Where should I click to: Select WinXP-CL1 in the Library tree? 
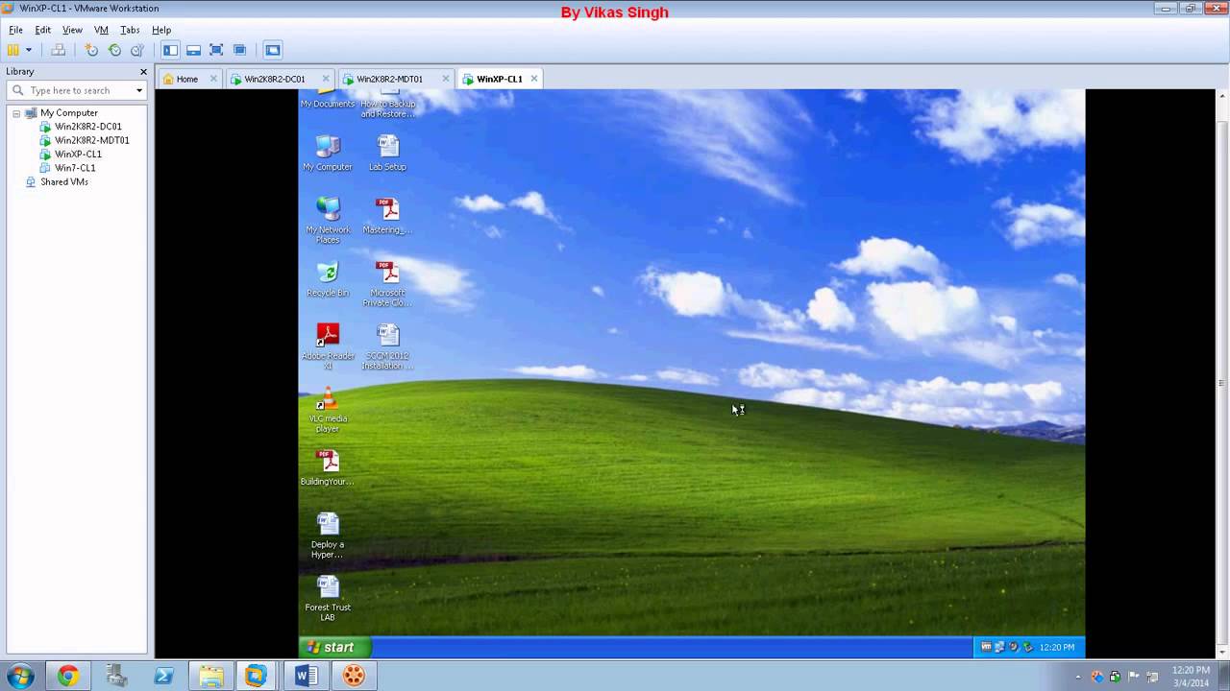pyautogui.click(x=78, y=154)
